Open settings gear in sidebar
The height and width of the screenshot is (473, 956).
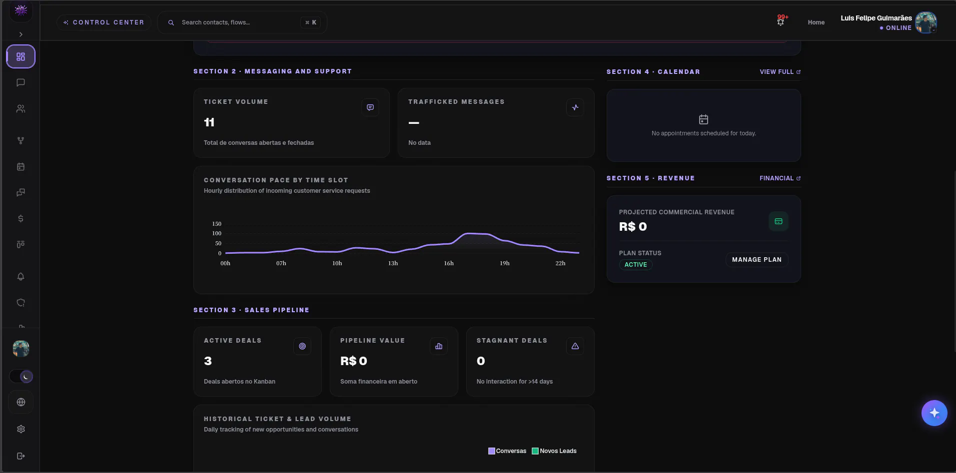pyautogui.click(x=21, y=429)
